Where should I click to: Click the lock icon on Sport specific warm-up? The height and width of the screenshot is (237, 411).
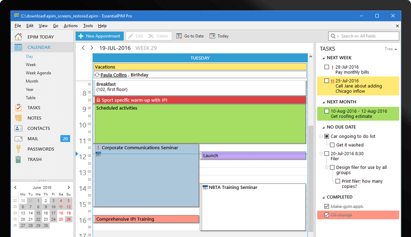tap(98, 100)
